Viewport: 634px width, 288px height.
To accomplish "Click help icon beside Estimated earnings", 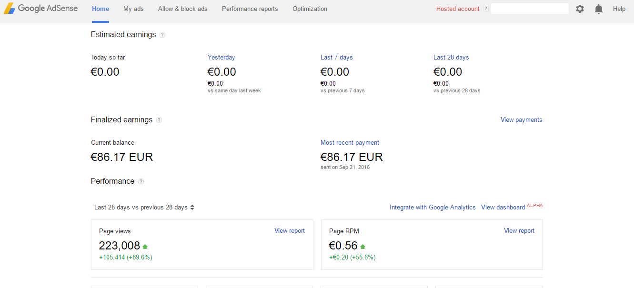I will (x=162, y=35).
